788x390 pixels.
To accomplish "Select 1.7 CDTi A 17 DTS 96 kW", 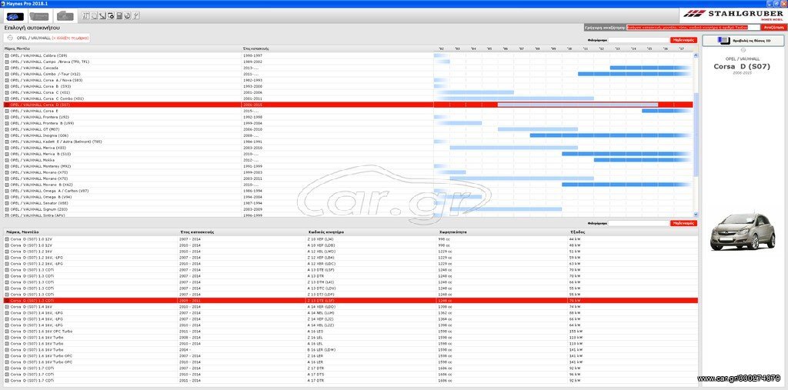I will 351,375.
